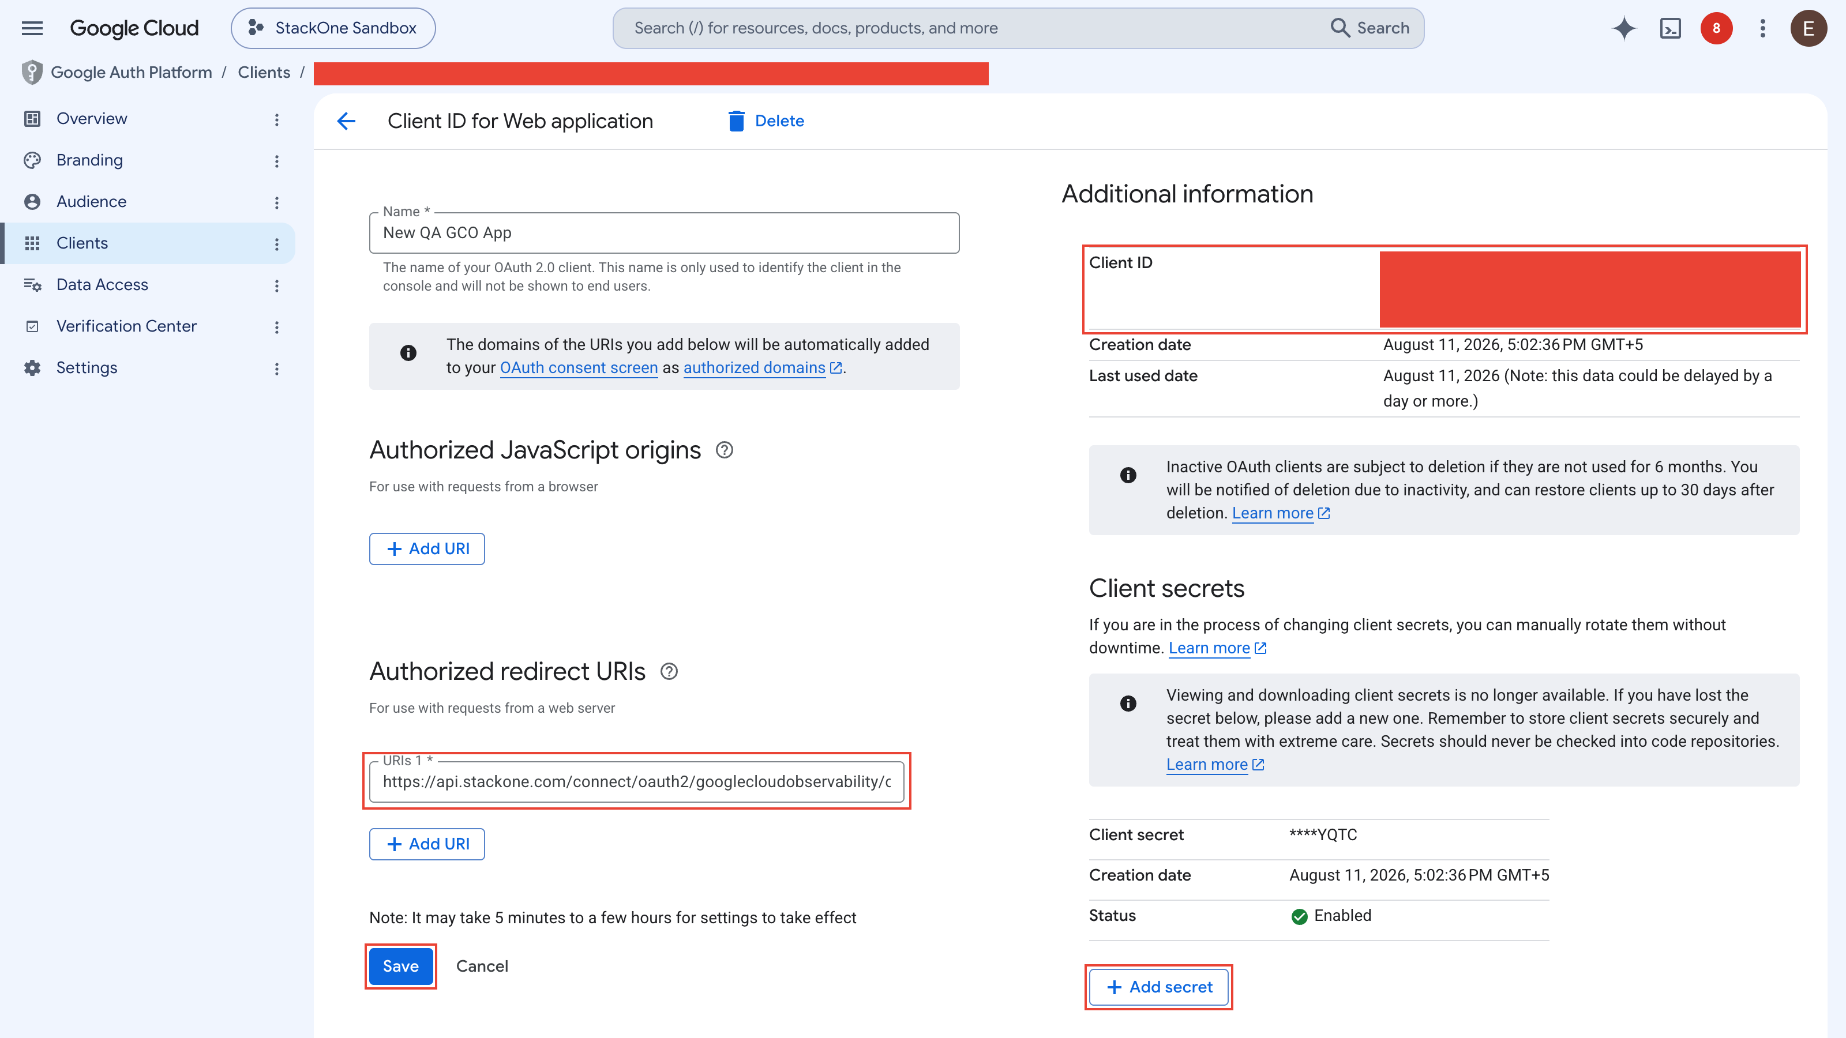Click the Branding palette icon
Viewport: 1846px width, 1038px height.
[x=32, y=160]
